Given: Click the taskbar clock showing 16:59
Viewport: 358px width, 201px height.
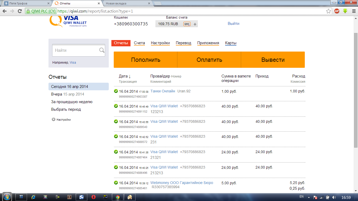Looking at the screenshot, I should coord(346,197).
